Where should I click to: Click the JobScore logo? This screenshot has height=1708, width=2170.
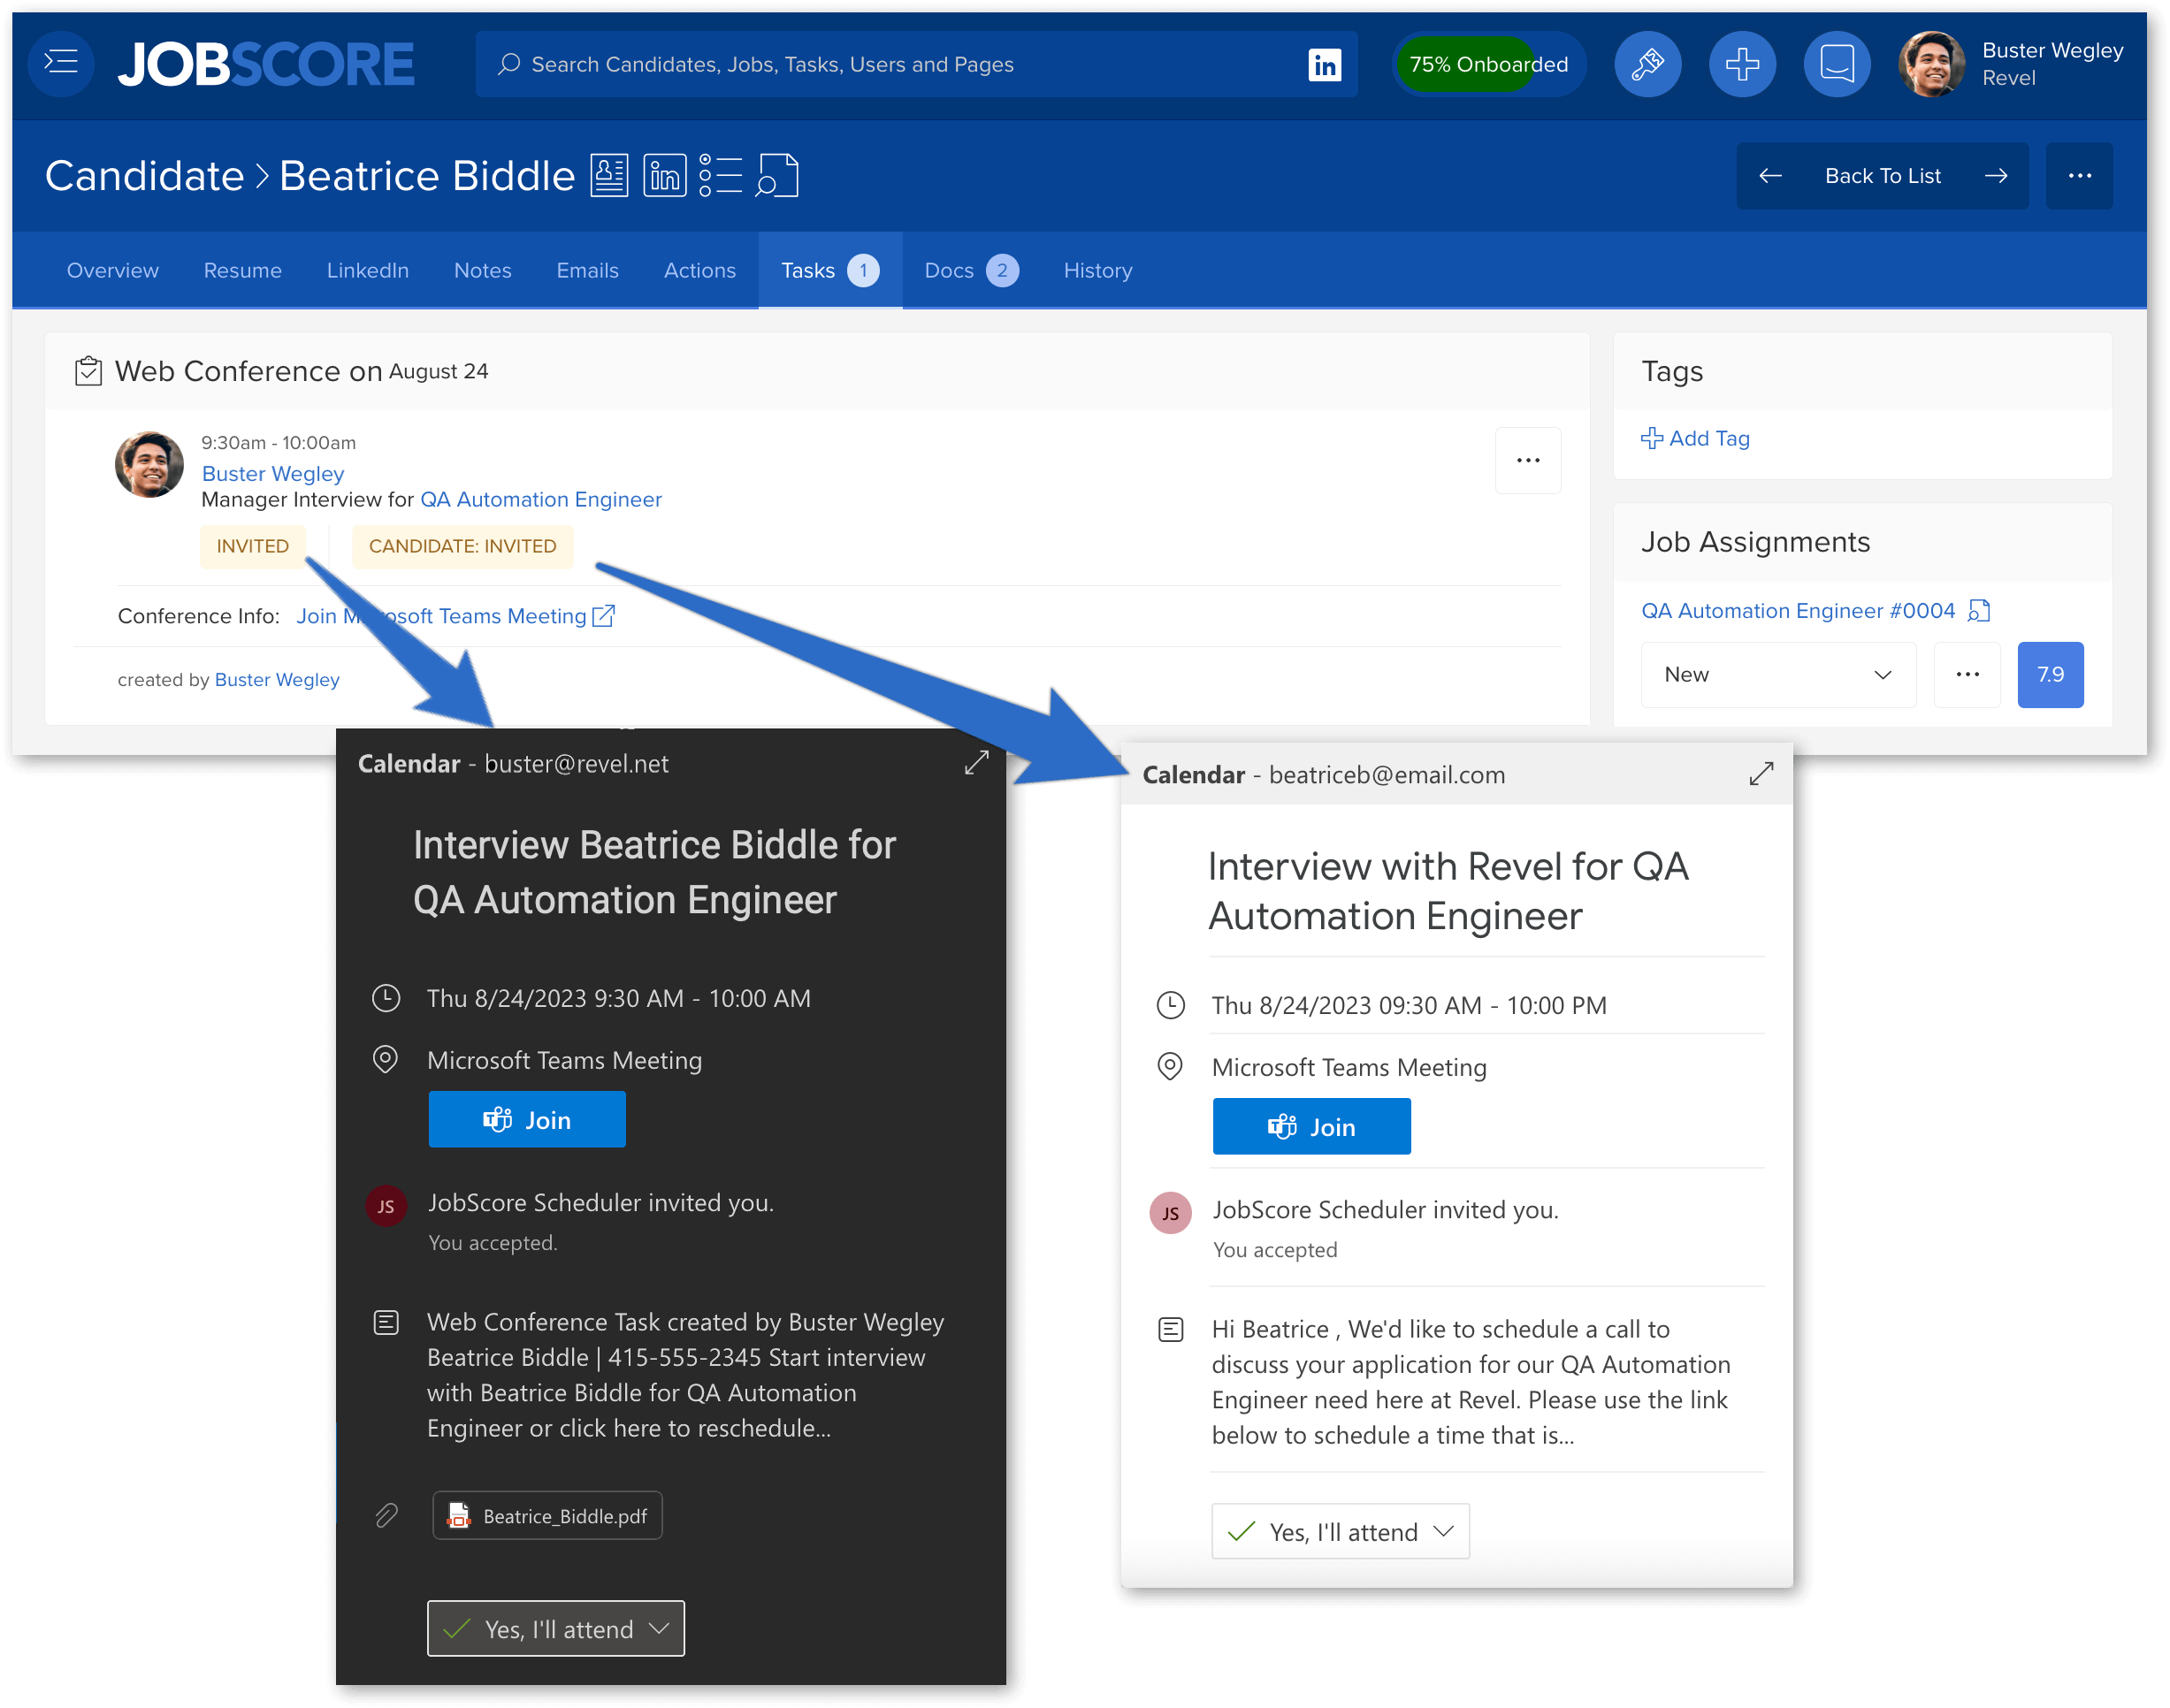[266, 64]
